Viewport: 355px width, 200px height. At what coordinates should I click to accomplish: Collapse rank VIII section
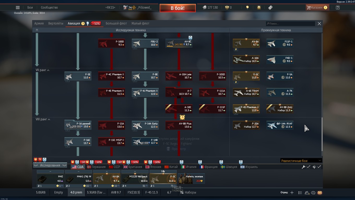click(x=49, y=120)
